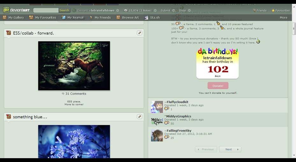The height and width of the screenshot is (162, 296).
Task: Click FallingFromSky's avatar
Action: point(157,135)
